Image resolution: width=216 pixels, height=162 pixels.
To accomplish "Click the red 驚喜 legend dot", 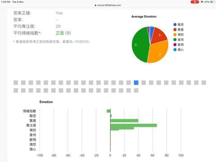I will tap(175, 30).
